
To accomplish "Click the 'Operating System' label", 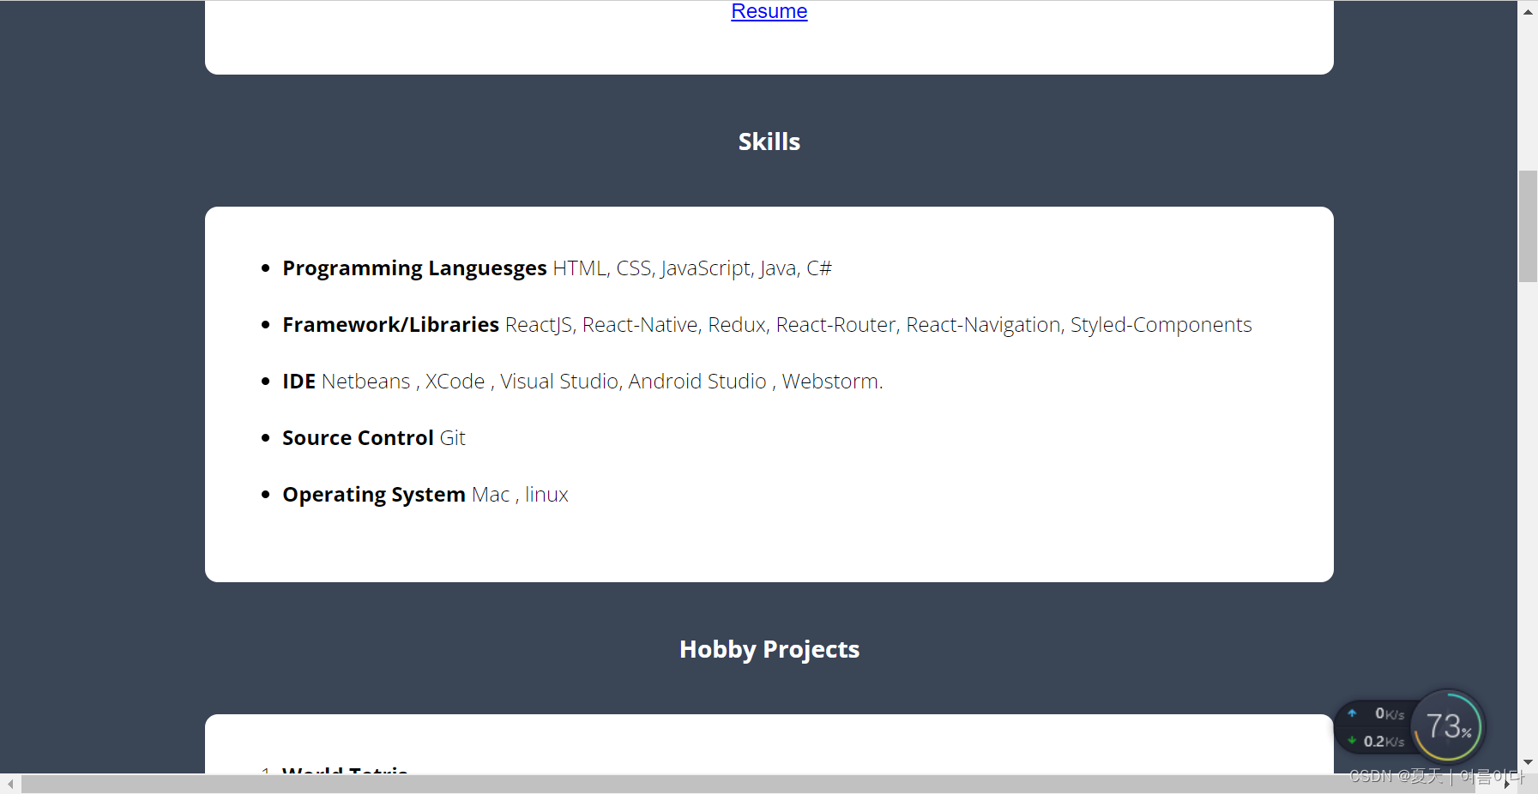I will click(x=374, y=495).
